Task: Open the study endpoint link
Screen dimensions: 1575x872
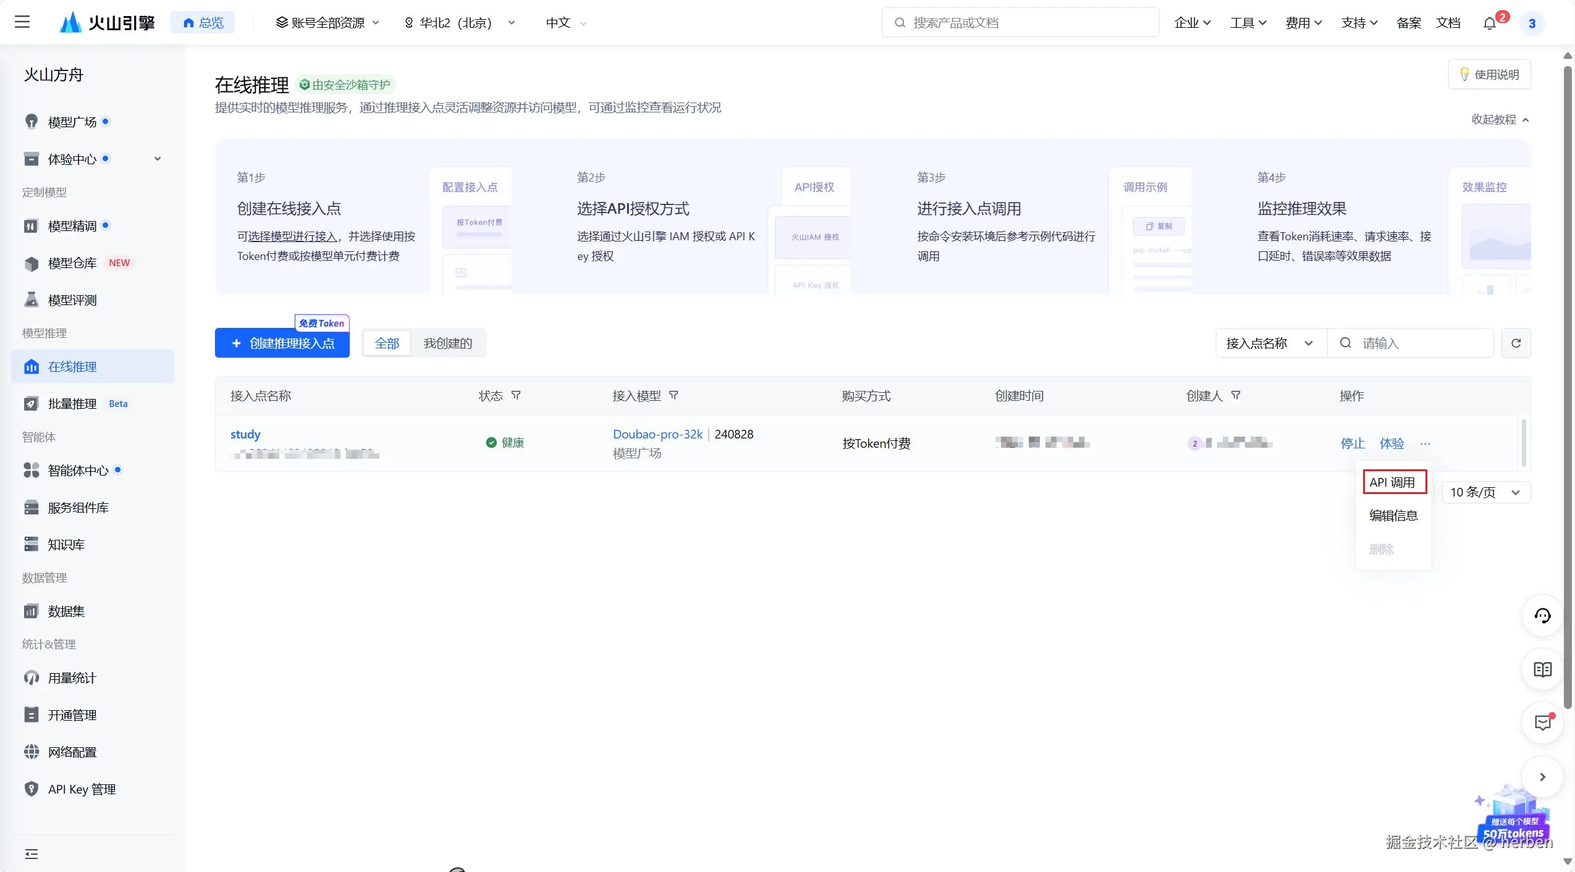Action: coord(245,434)
